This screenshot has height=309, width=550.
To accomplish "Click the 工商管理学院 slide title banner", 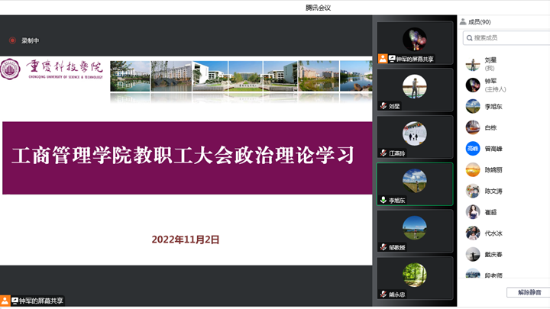I will pyautogui.click(x=183, y=157).
